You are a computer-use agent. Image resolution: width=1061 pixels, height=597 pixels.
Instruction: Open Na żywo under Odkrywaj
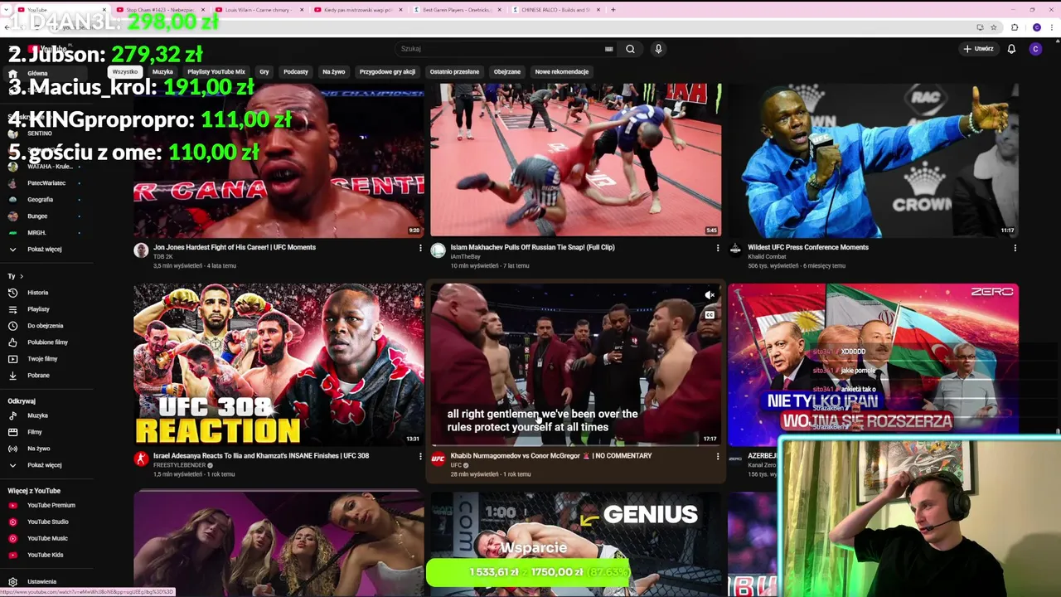tap(38, 449)
